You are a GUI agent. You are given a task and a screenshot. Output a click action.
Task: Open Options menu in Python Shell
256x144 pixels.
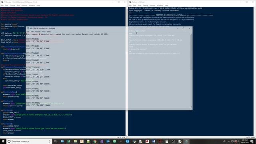coord(152,5)
